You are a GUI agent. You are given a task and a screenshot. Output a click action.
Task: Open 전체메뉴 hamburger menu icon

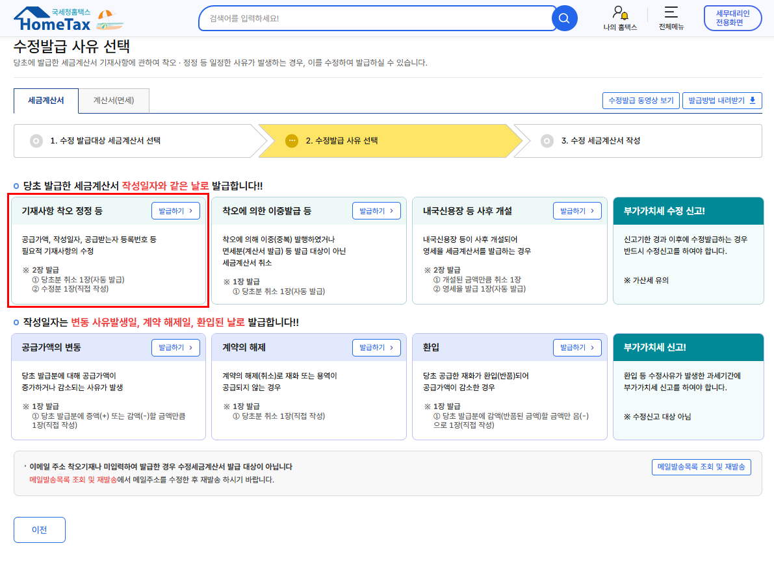pos(671,13)
